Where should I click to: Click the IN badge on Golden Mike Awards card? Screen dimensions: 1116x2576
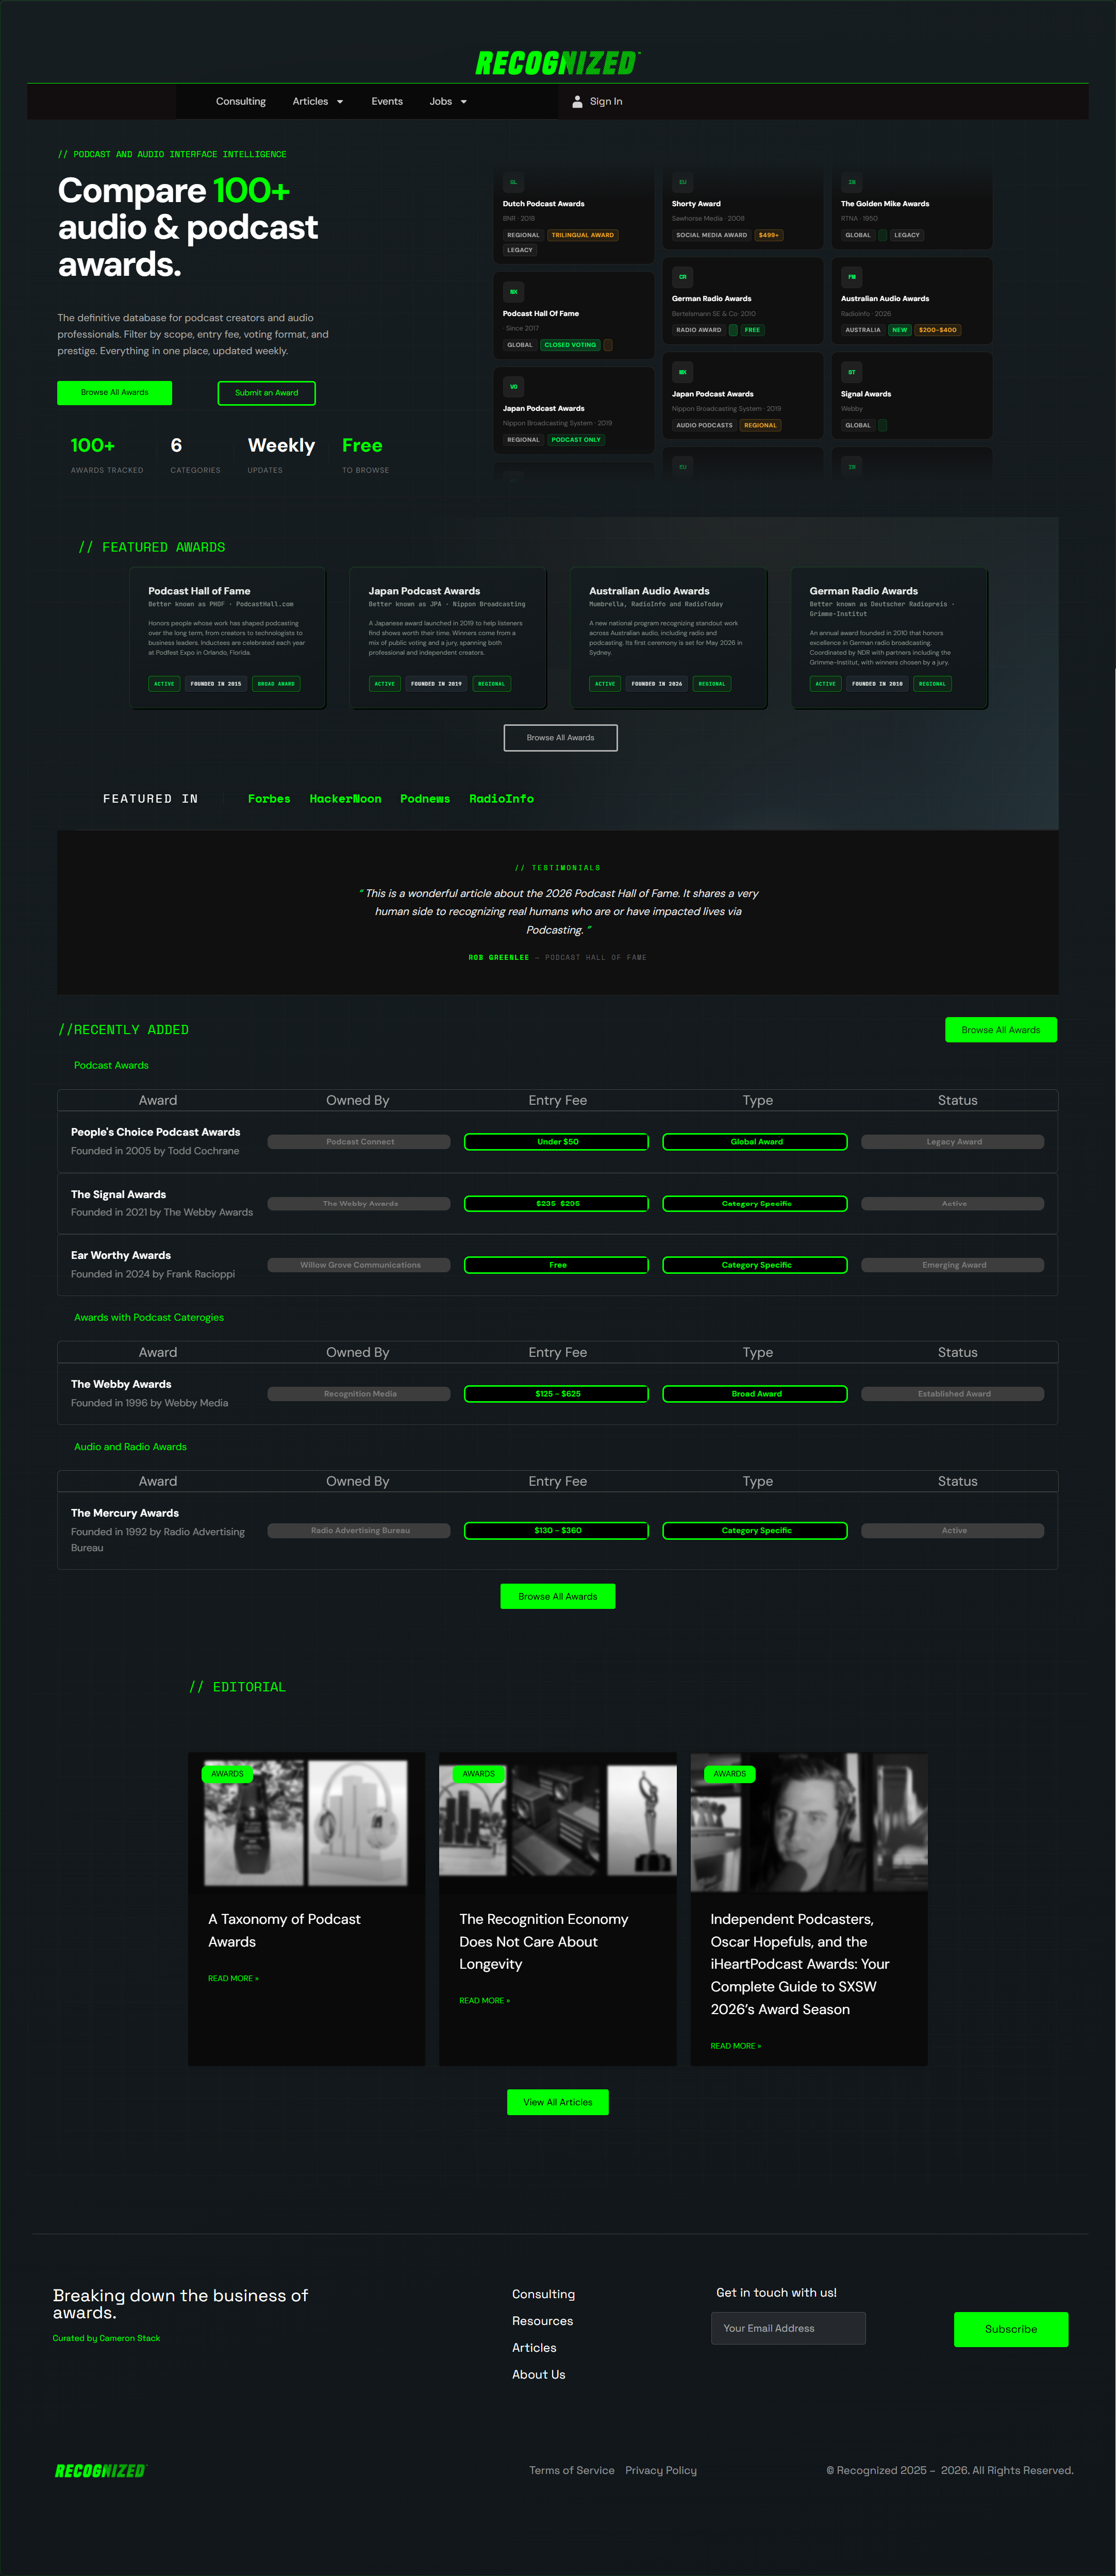click(x=851, y=182)
